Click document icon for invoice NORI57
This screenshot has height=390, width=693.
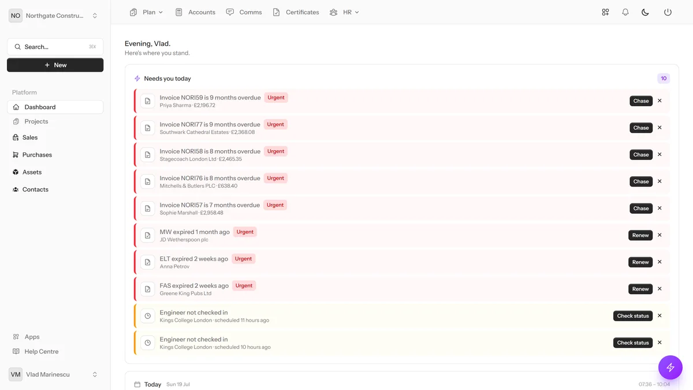tap(148, 209)
